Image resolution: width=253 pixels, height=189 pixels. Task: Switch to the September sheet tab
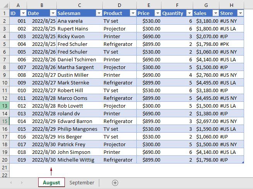pos(82,183)
